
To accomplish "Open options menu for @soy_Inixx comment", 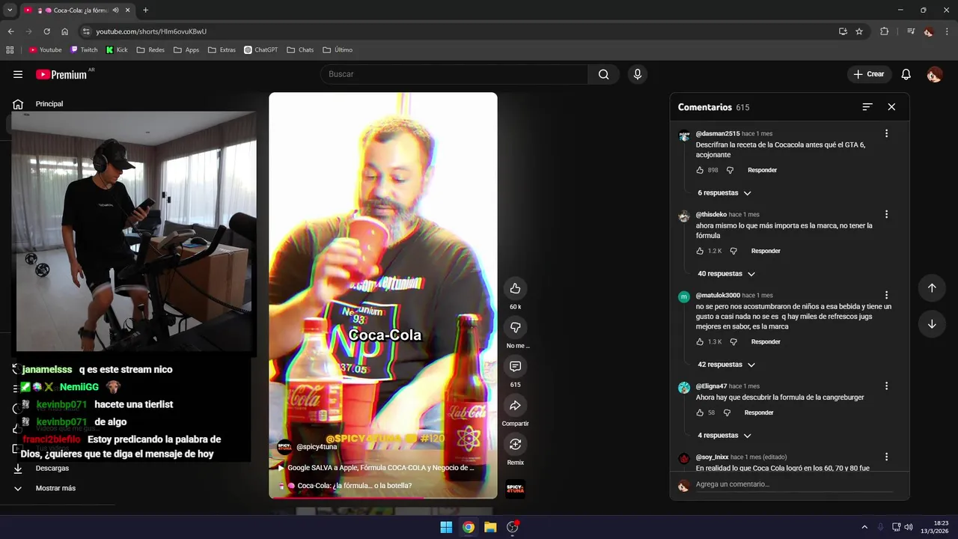I will (x=886, y=457).
